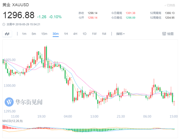This screenshot has height=140, width=180.
Task: Click the MACD(12,26,9) indicator label
Action: 12,121
